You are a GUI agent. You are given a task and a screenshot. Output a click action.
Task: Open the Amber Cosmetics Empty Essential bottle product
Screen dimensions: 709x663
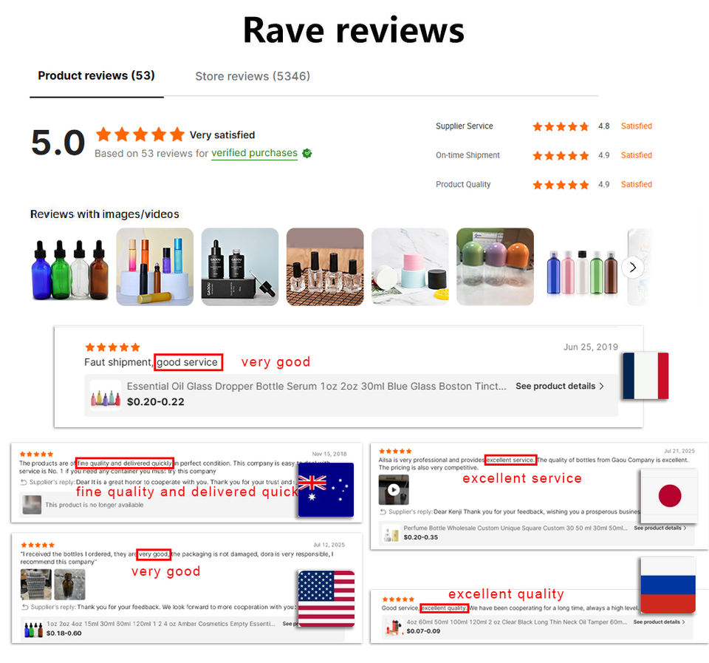[160, 624]
